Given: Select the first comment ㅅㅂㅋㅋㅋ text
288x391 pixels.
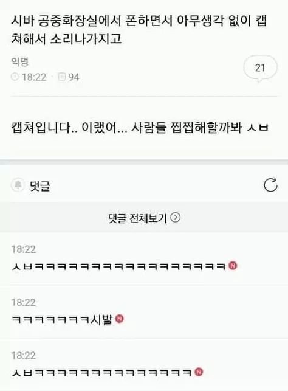Looking at the screenshot, I should [x=119, y=266].
